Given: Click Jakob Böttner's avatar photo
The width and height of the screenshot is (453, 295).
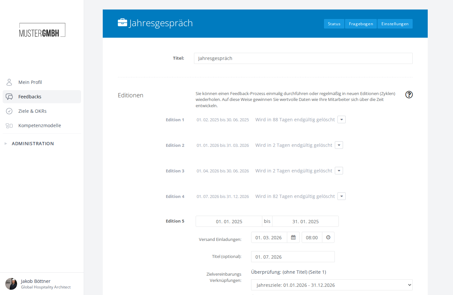Looking at the screenshot, I should coord(11,284).
